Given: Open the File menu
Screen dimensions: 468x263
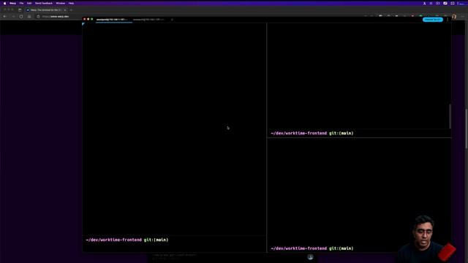Looking at the screenshot, I should pos(21,3).
